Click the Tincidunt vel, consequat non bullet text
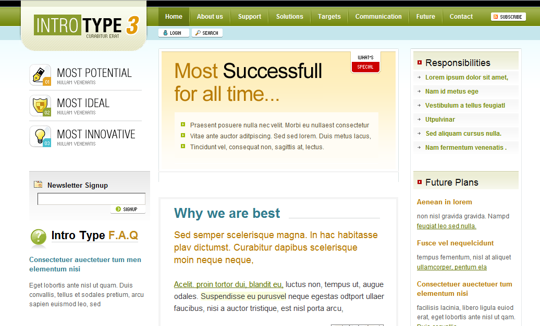 pos(257,147)
